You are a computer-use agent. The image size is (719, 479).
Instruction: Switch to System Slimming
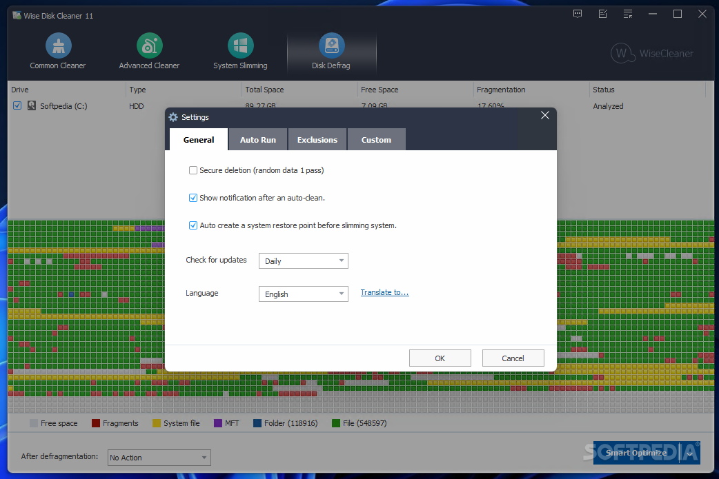pos(240,51)
